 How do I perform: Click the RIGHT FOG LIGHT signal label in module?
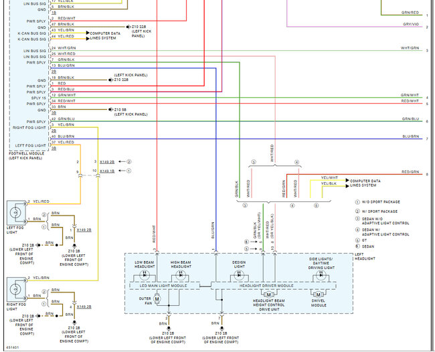point(29,128)
